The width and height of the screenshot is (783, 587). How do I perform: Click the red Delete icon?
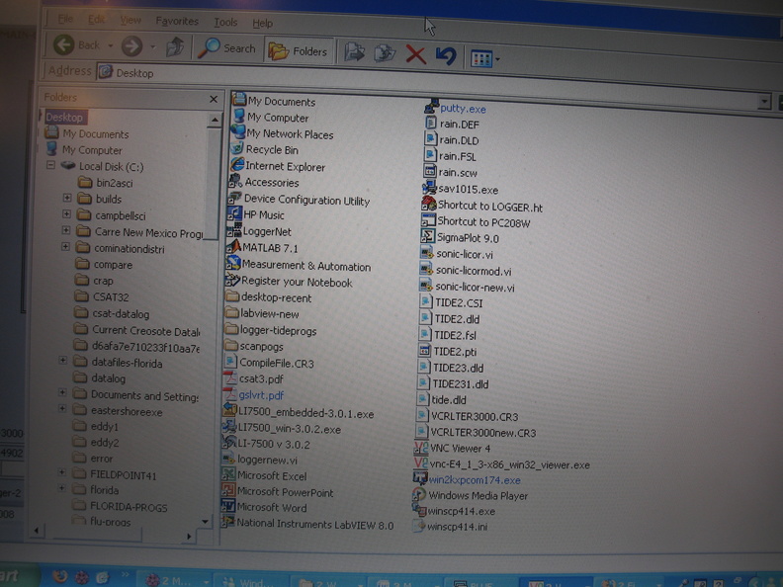[x=415, y=55]
